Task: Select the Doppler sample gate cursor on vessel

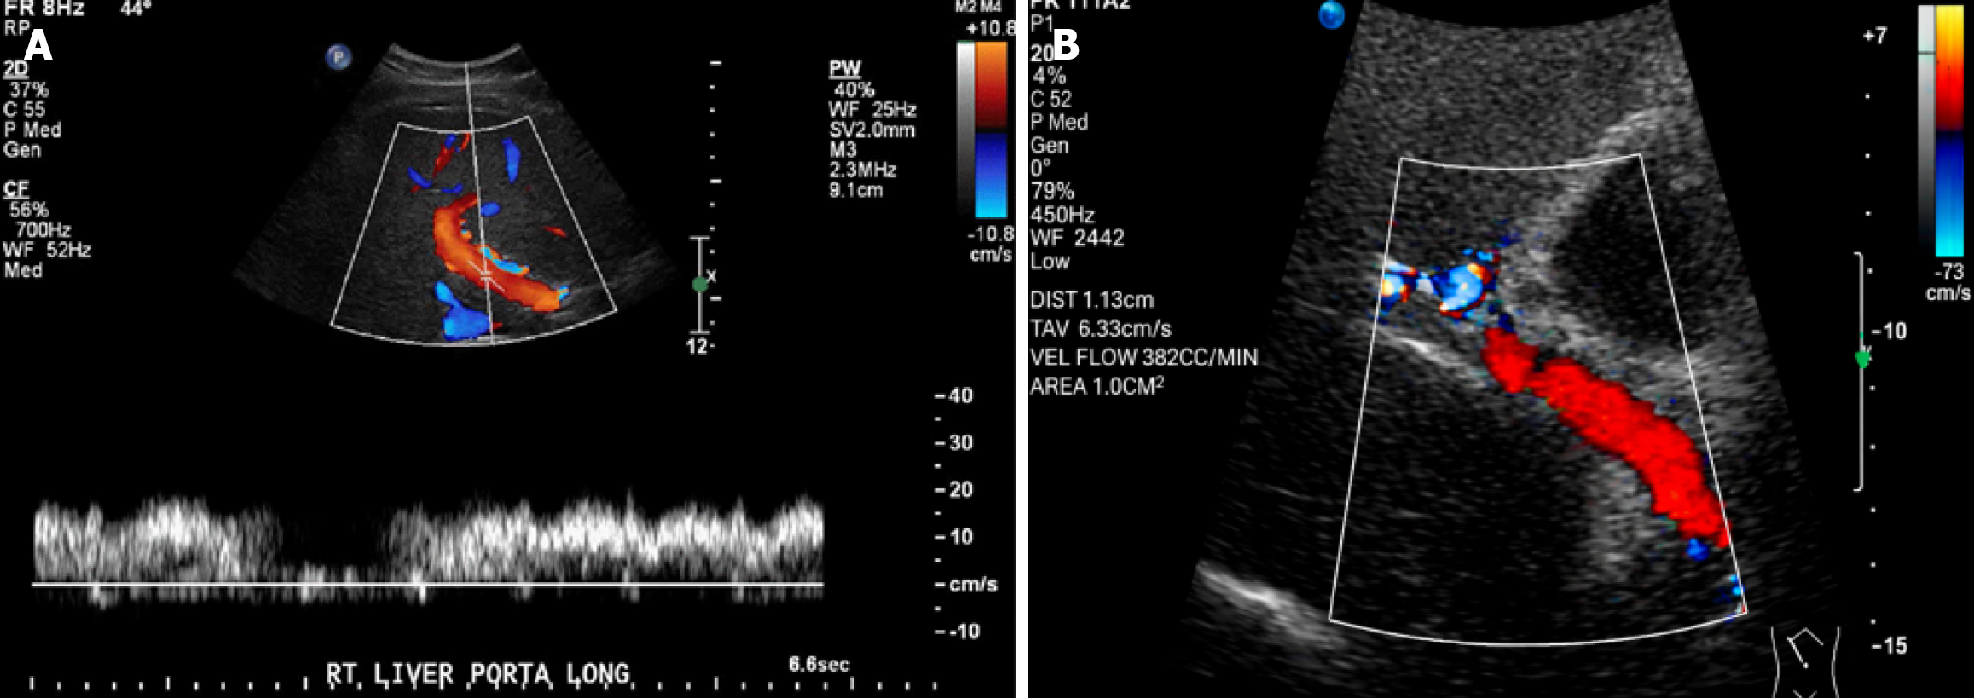Action: [x=487, y=276]
